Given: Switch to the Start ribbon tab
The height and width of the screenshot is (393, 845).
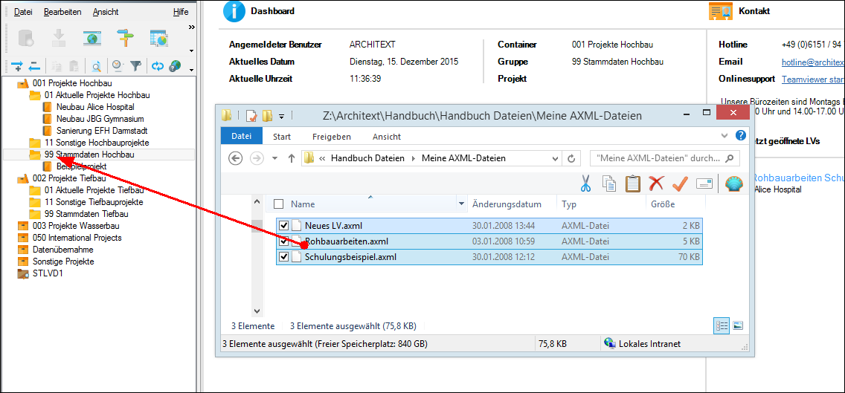Looking at the screenshot, I should tap(282, 137).
